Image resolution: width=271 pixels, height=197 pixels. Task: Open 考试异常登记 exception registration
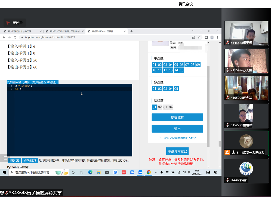point(177,151)
